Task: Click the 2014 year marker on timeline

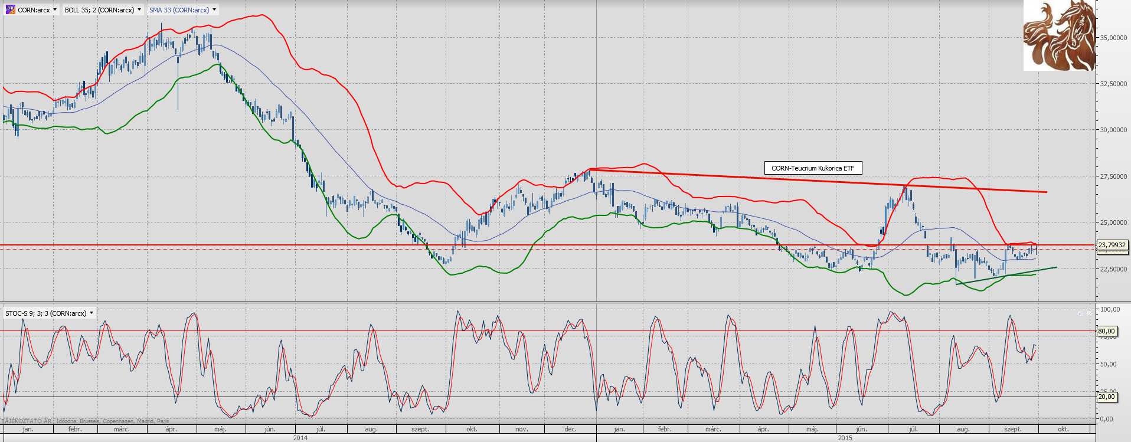Action: click(300, 438)
